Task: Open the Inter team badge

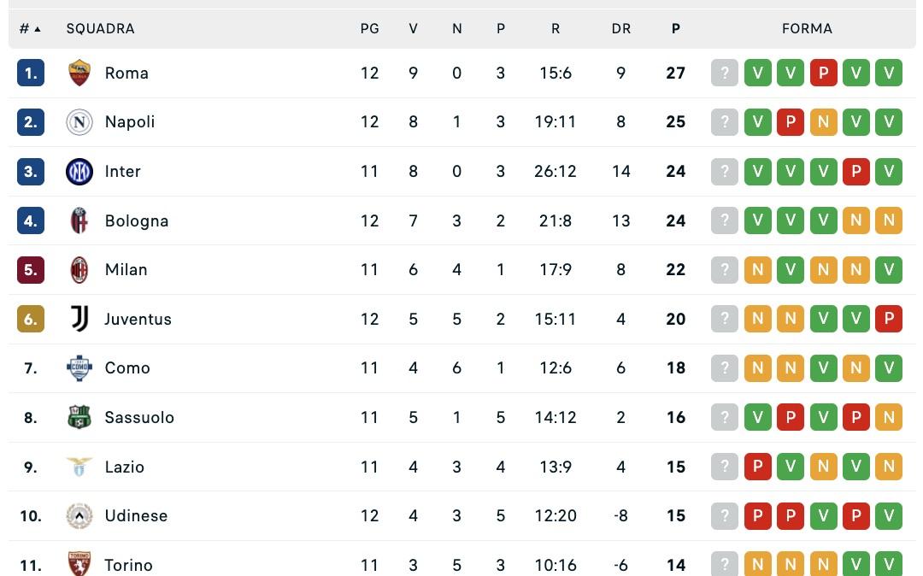Action: click(79, 171)
